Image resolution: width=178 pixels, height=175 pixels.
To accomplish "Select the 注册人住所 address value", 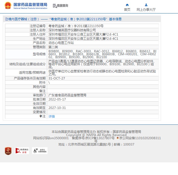I will click(x=83, y=34).
